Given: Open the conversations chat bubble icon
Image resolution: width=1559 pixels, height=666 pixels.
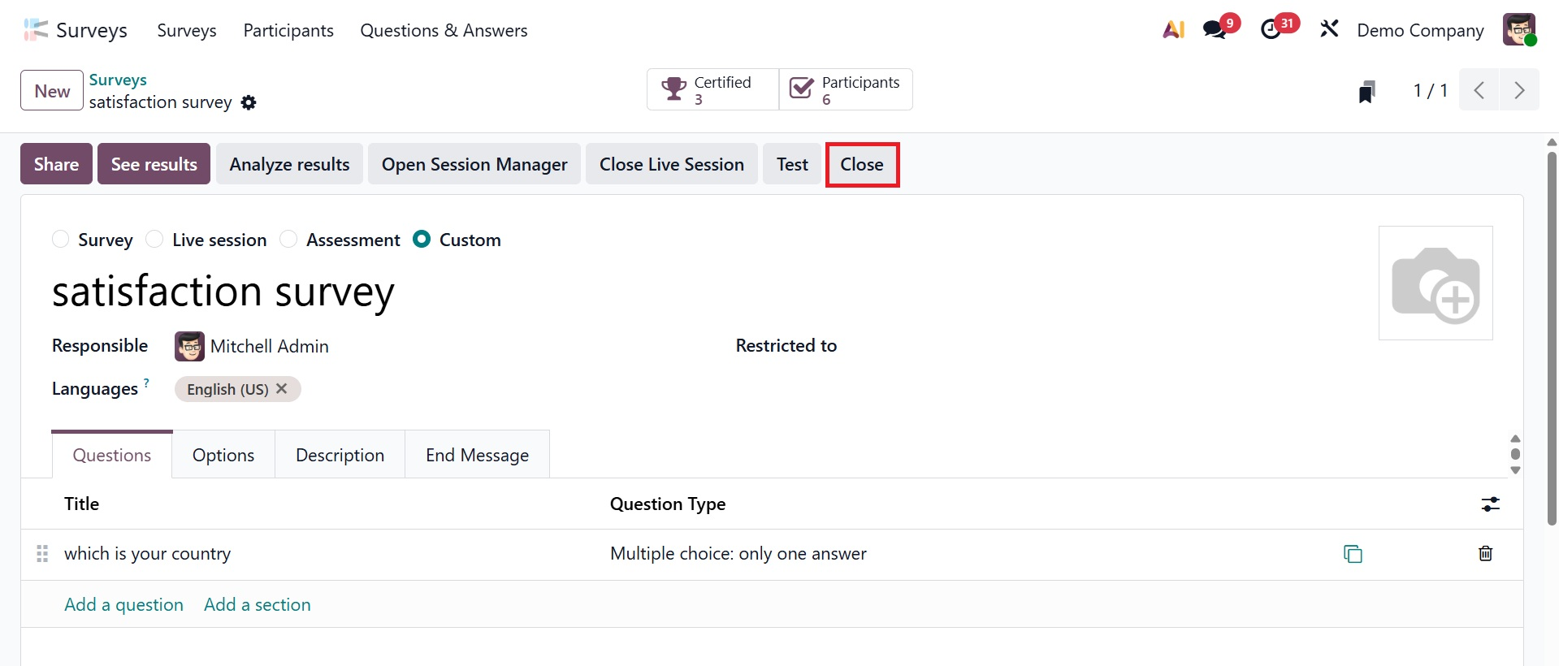Looking at the screenshot, I should 1215,30.
